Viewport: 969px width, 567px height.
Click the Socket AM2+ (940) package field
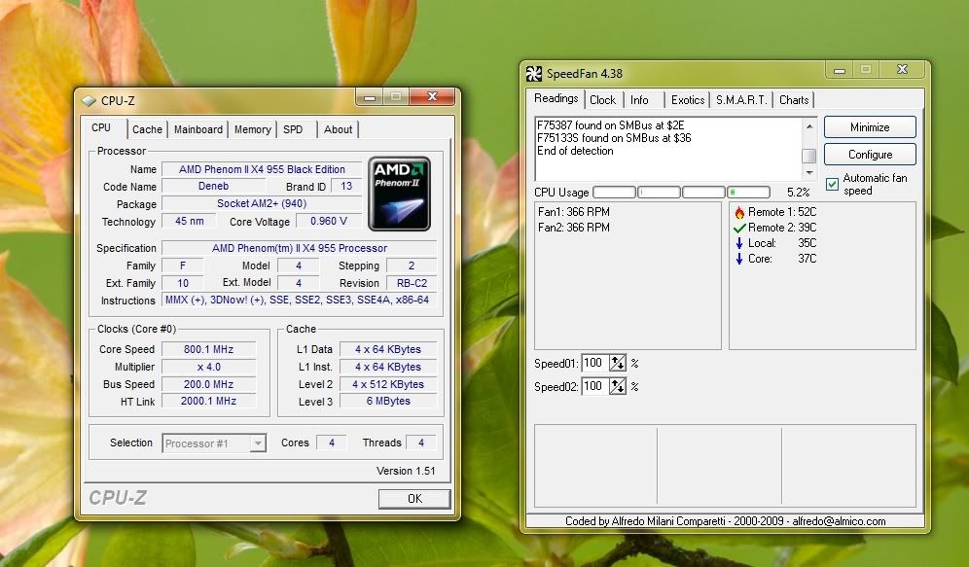coord(262,204)
